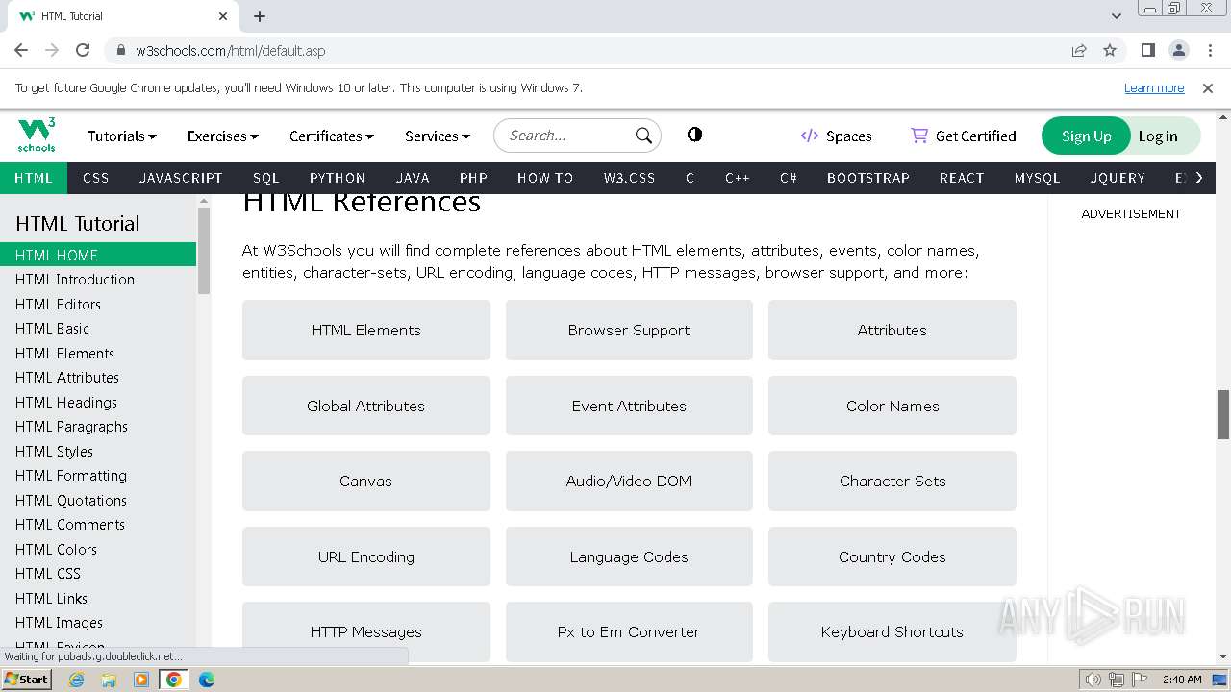Click the main page vertical scrollbar thumb
Screen dimensions: 1231x692
tap(1223, 414)
